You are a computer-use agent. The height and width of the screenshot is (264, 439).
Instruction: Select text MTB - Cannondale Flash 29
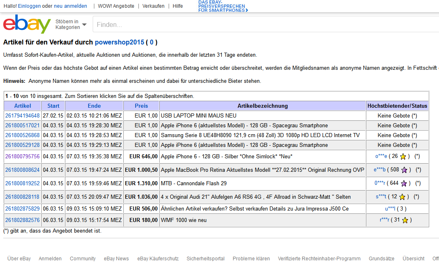(x=194, y=183)
